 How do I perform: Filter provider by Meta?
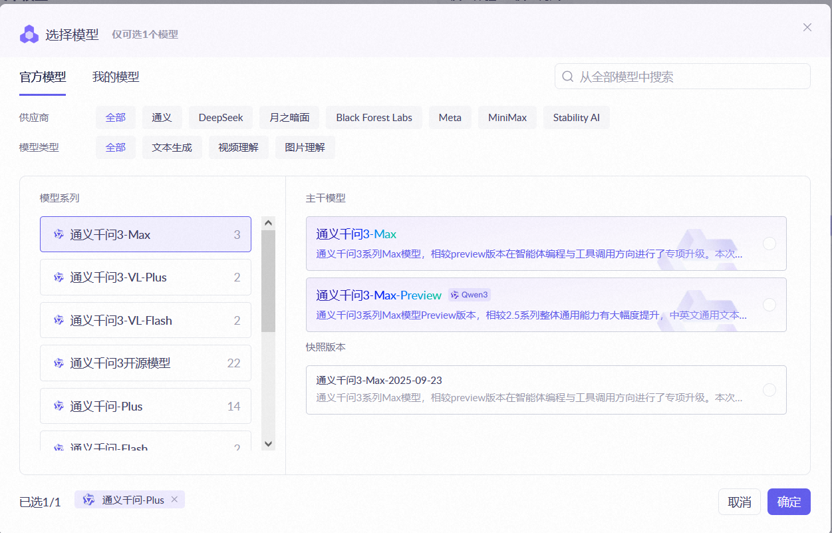click(450, 118)
